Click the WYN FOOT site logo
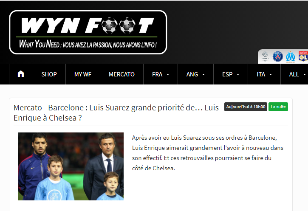The width and height of the screenshot is (308, 211). point(88,32)
